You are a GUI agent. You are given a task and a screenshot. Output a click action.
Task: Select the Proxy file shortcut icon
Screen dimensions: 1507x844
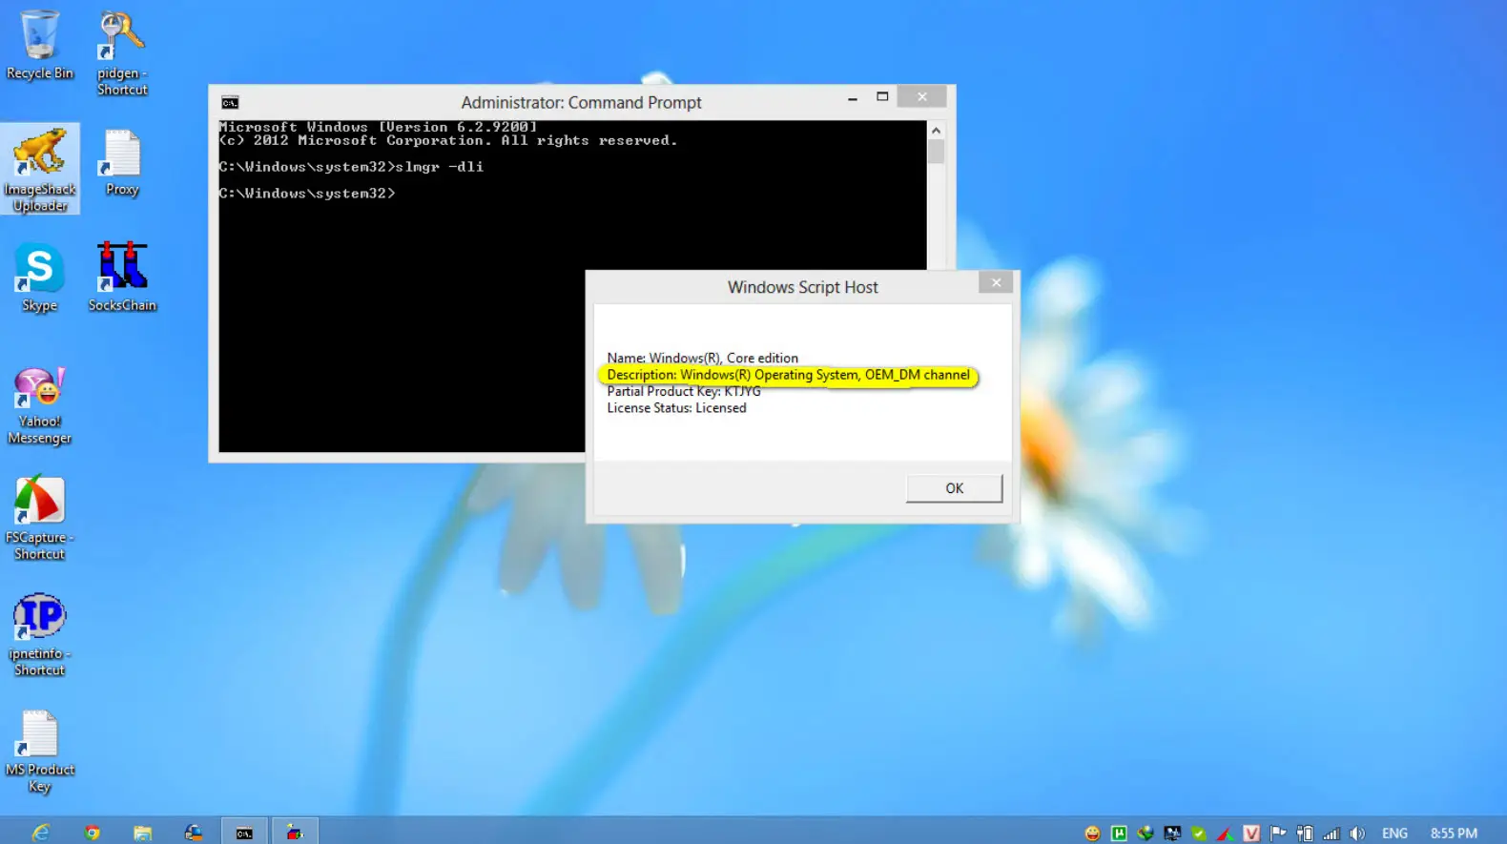coord(122,164)
